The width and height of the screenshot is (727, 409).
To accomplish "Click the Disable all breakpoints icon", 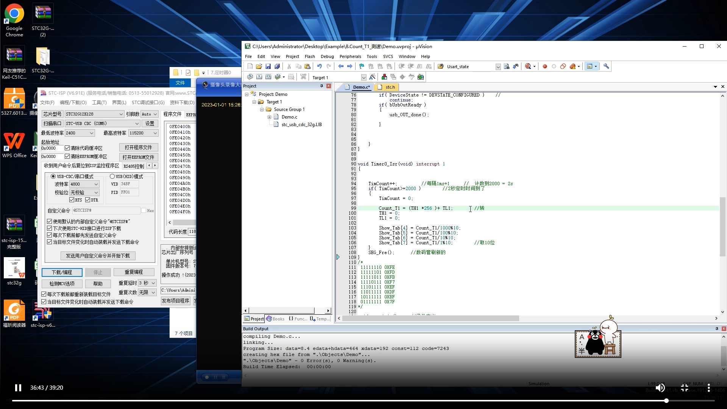I will (563, 66).
